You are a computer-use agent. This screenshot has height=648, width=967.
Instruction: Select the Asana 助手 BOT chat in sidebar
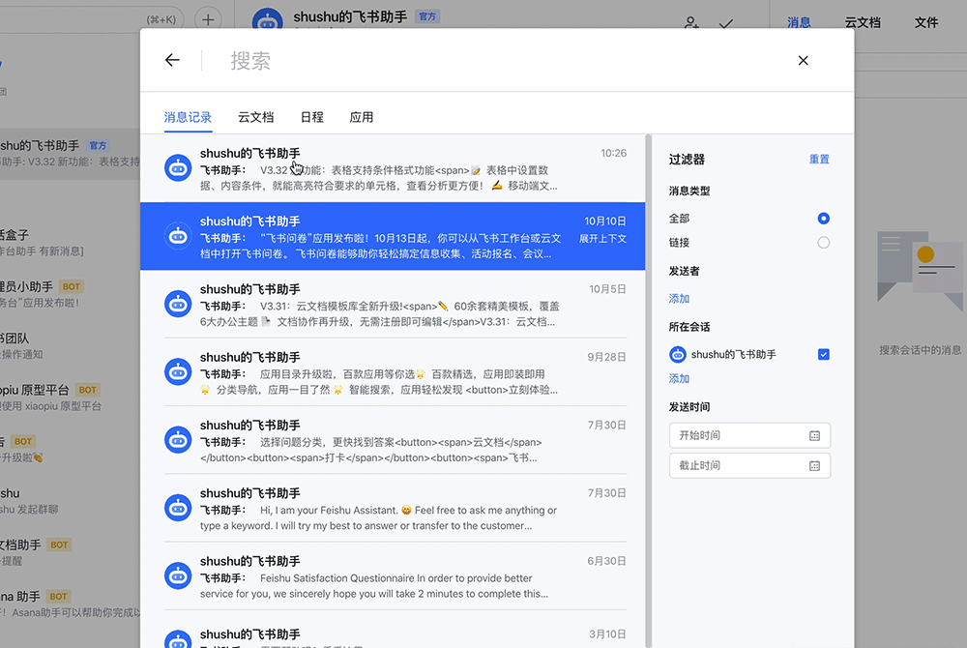70,604
